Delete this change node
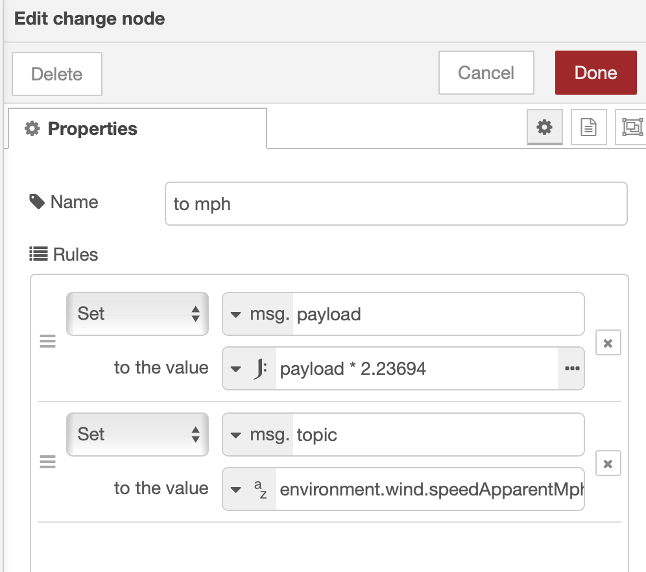 tap(57, 74)
